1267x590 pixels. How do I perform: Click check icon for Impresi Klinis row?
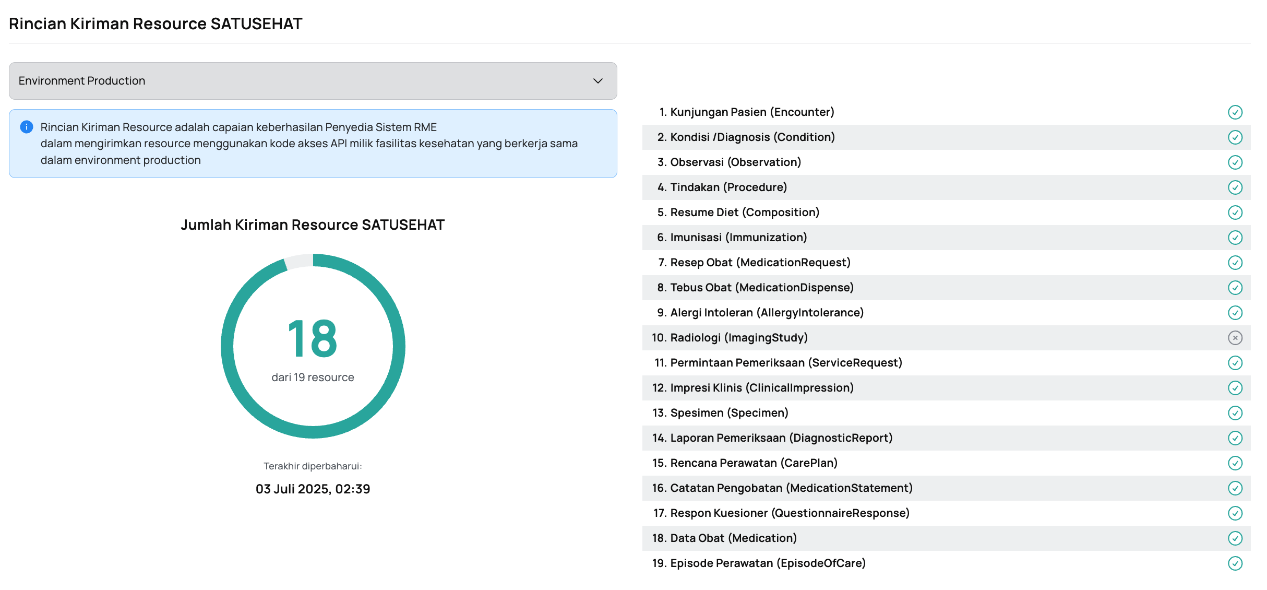pos(1235,388)
